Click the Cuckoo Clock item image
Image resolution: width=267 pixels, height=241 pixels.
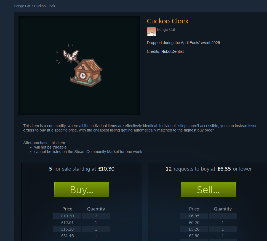click(79, 66)
